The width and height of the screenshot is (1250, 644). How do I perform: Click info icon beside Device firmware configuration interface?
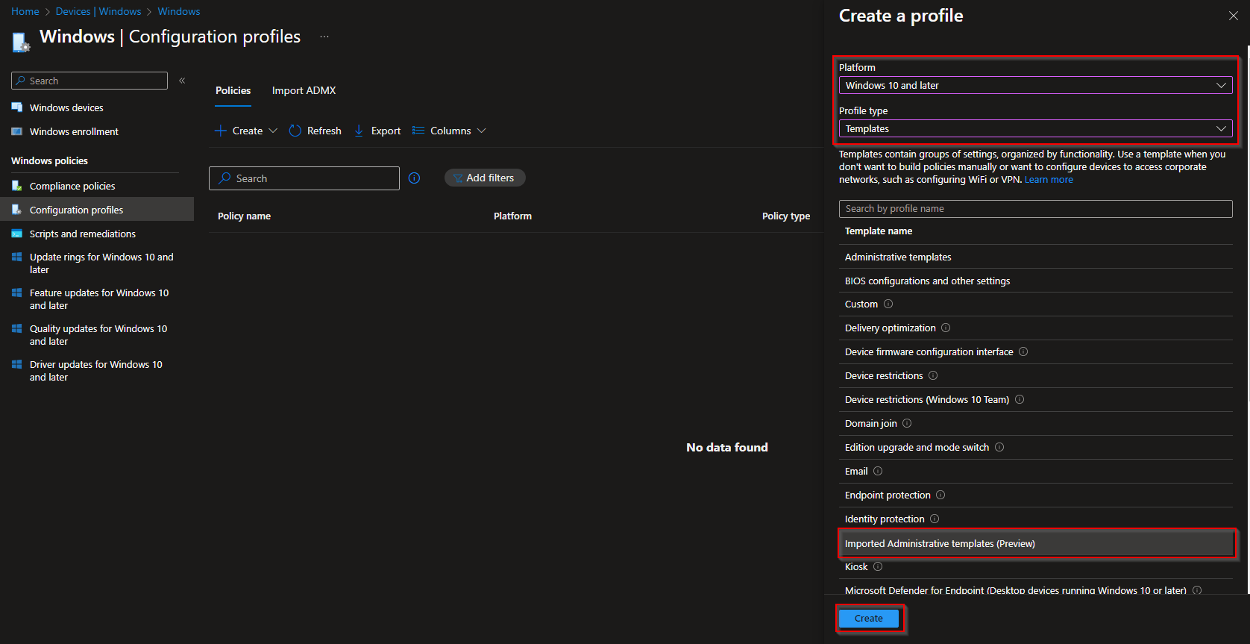click(x=1023, y=351)
